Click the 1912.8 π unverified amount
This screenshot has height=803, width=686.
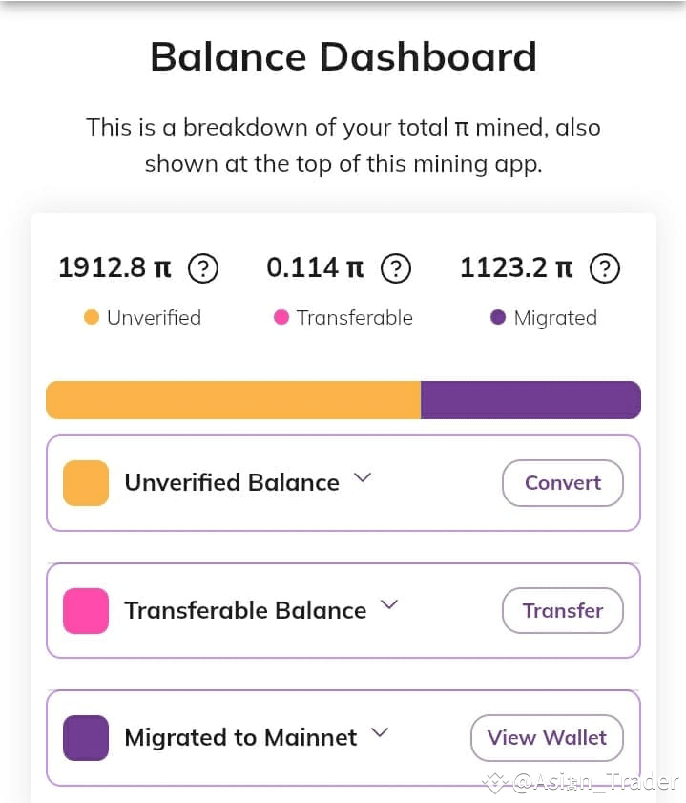tap(114, 268)
